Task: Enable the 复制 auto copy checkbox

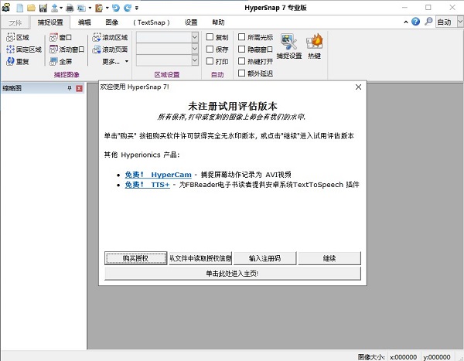Action: (210, 37)
